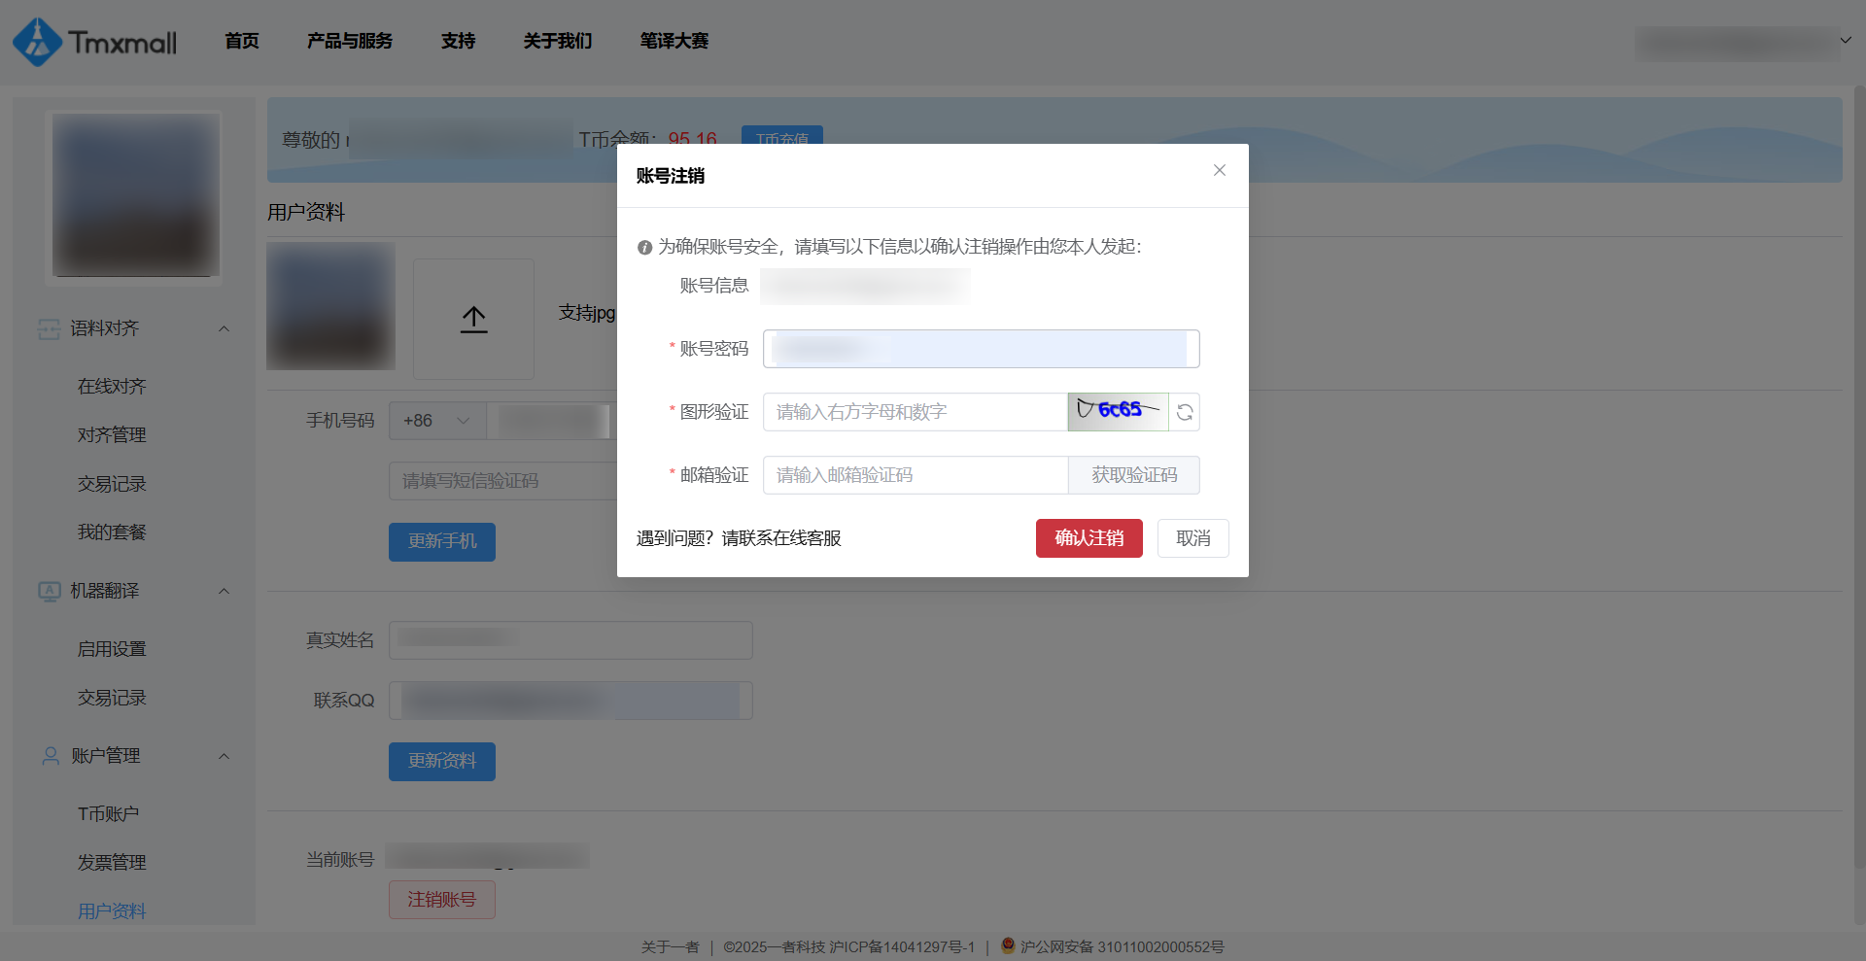Collapse the 语料对齐 menu section
Viewport: 1866px width, 961px height.
coord(224,329)
